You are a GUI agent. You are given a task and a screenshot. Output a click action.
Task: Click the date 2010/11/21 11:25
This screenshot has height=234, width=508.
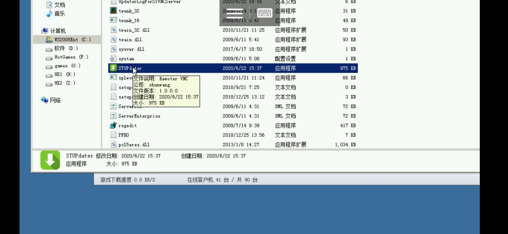244,30
